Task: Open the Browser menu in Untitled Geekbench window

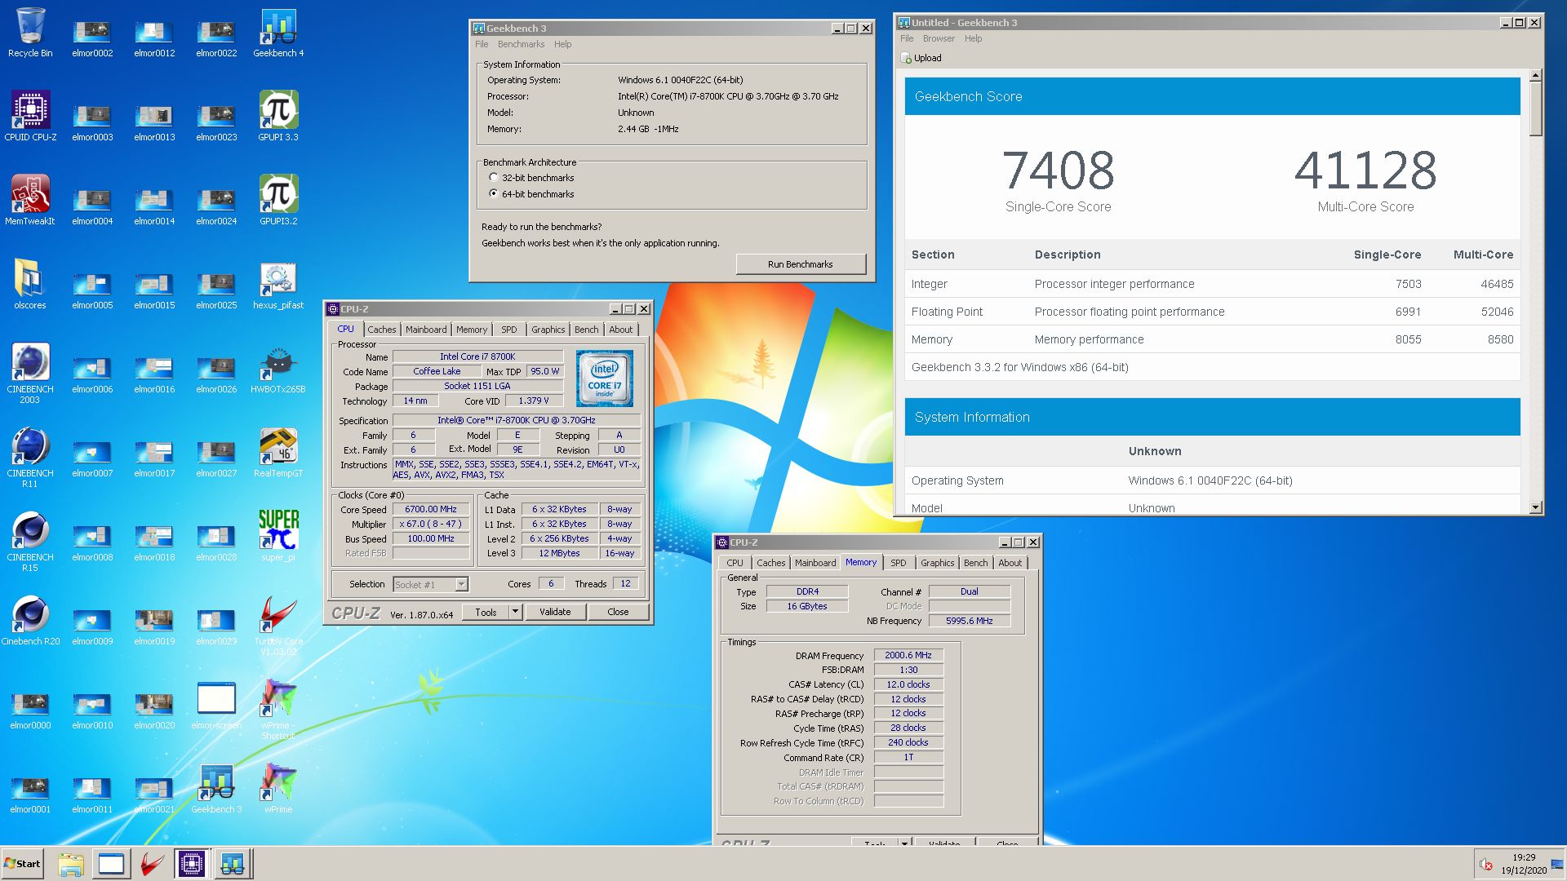Action: click(939, 38)
